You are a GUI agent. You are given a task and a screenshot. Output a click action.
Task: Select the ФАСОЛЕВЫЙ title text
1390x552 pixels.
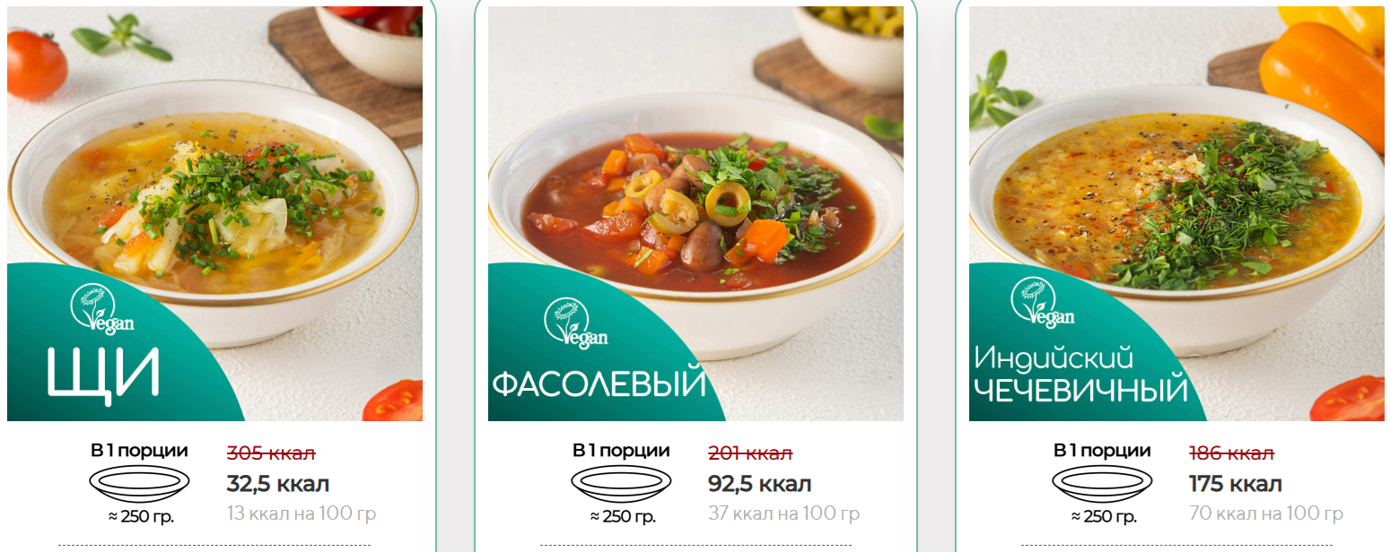[x=599, y=384]
